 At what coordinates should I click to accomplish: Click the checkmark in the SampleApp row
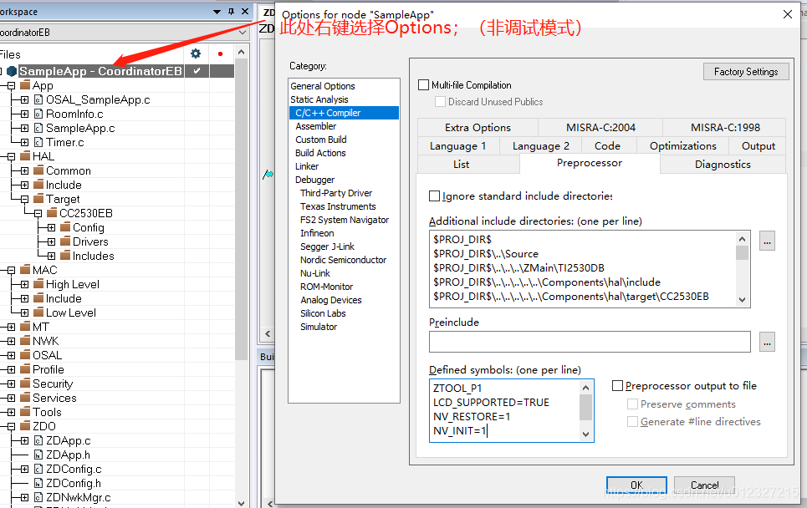pyautogui.click(x=197, y=71)
